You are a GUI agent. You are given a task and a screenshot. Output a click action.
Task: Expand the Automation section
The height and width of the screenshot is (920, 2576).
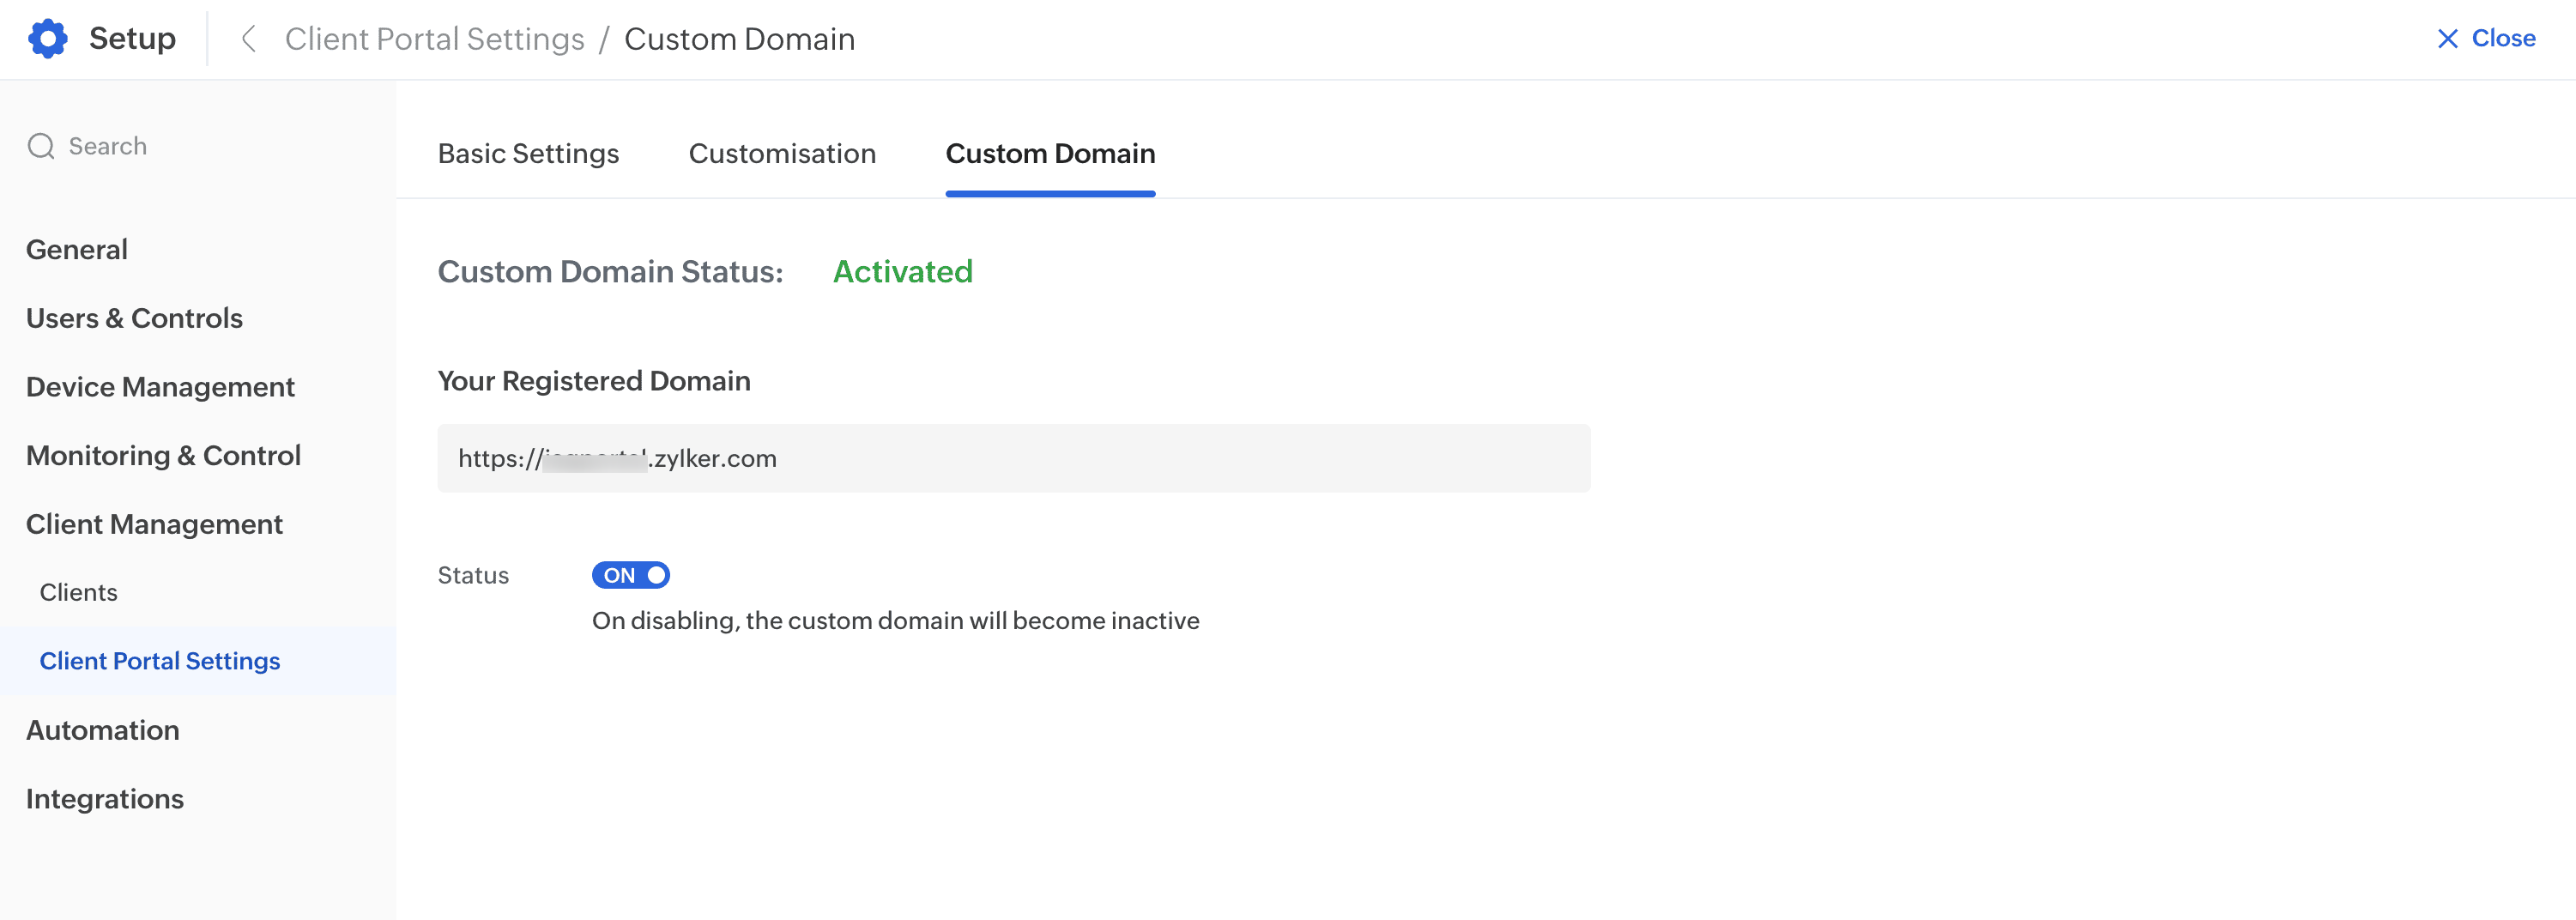point(103,730)
